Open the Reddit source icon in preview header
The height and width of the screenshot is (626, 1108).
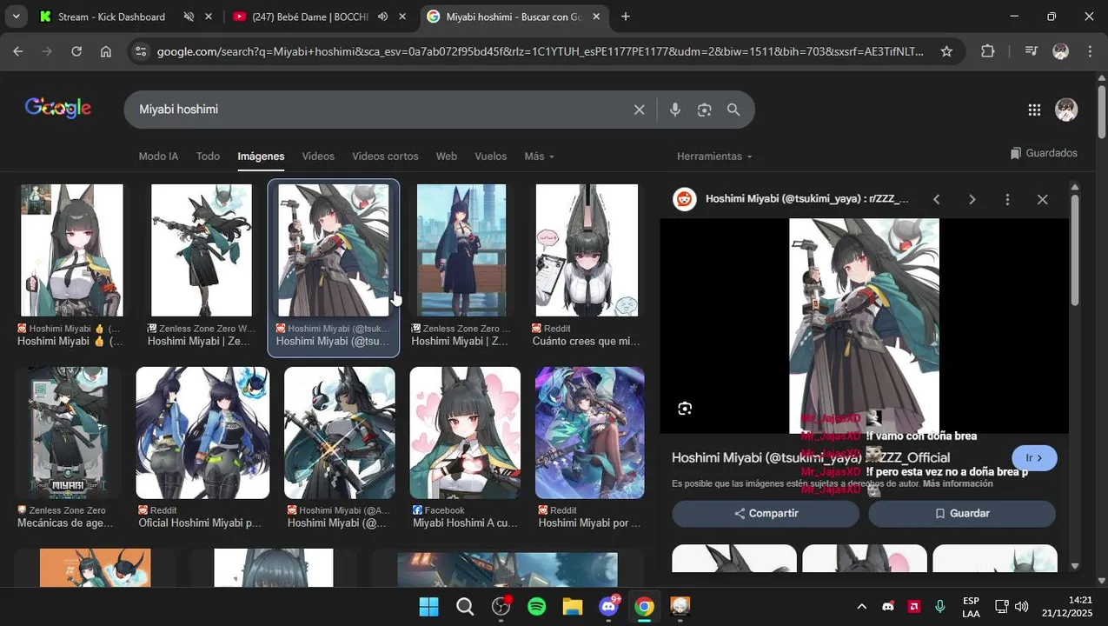point(685,199)
